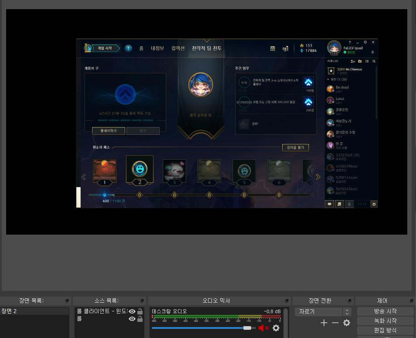Mute the 데스크탑 오디오 speaker icon
The image size is (416, 338).
[x=263, y=328]
